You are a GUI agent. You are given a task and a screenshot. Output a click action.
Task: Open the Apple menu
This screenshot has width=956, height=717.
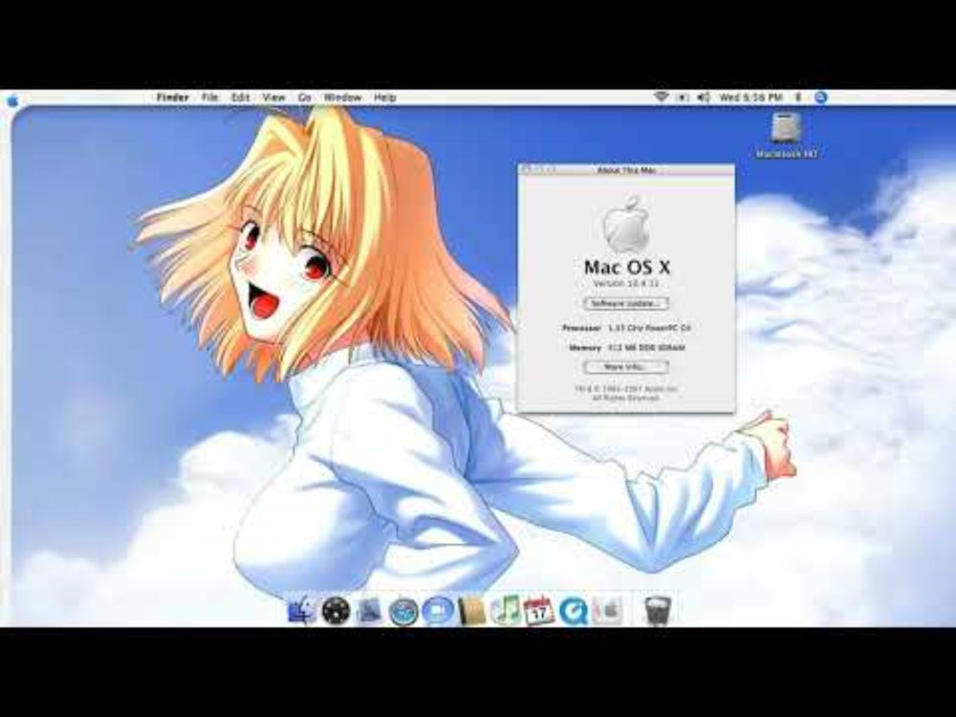click(12, 99)
